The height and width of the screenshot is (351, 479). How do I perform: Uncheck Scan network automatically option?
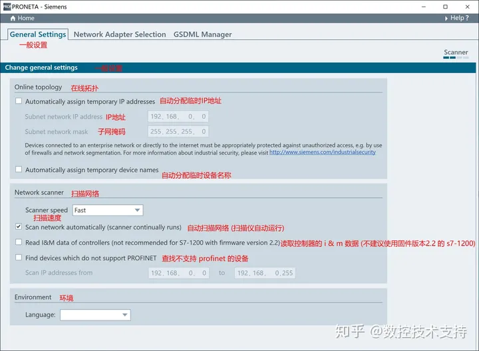point(19,226)
